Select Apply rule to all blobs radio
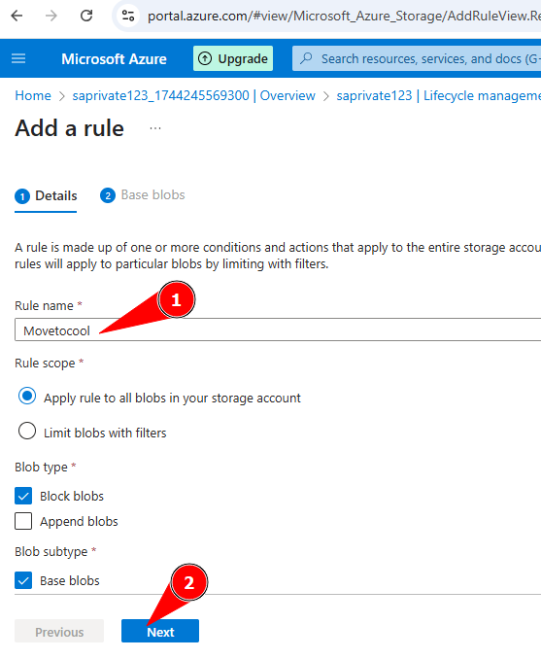Screen dimensions: 541x659 coord(27,397)
